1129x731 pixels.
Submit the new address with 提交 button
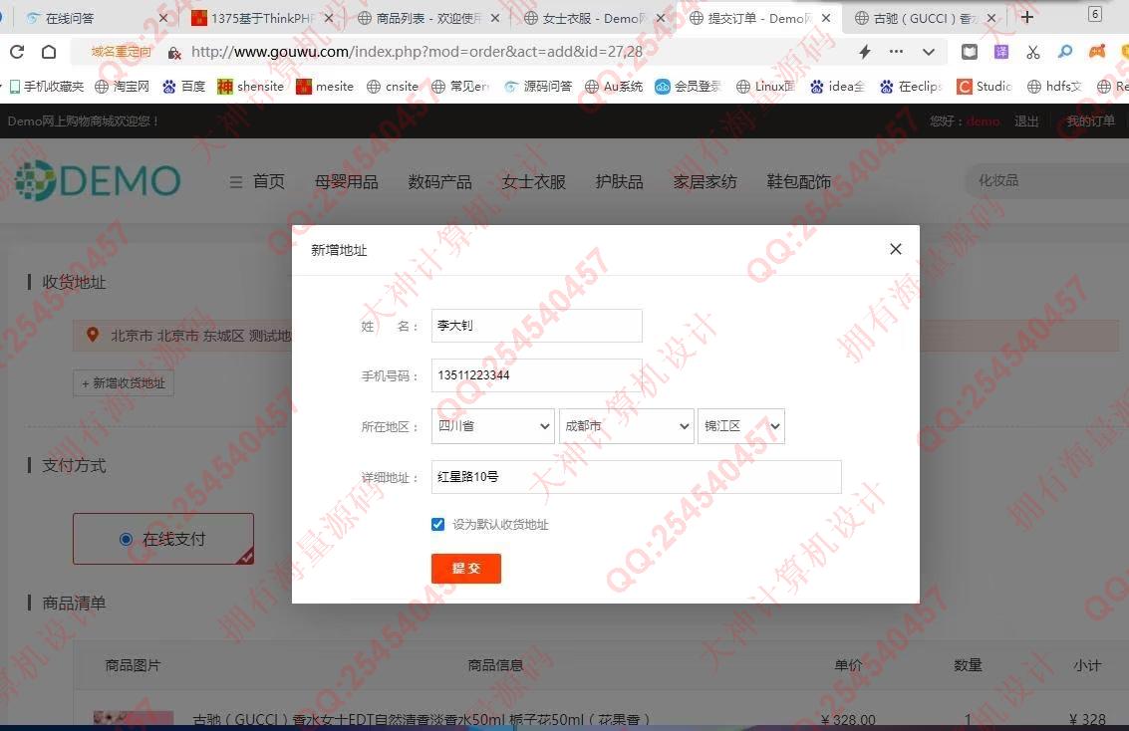click(466, 569)
